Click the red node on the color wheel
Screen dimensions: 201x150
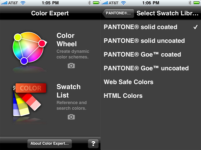42,43
